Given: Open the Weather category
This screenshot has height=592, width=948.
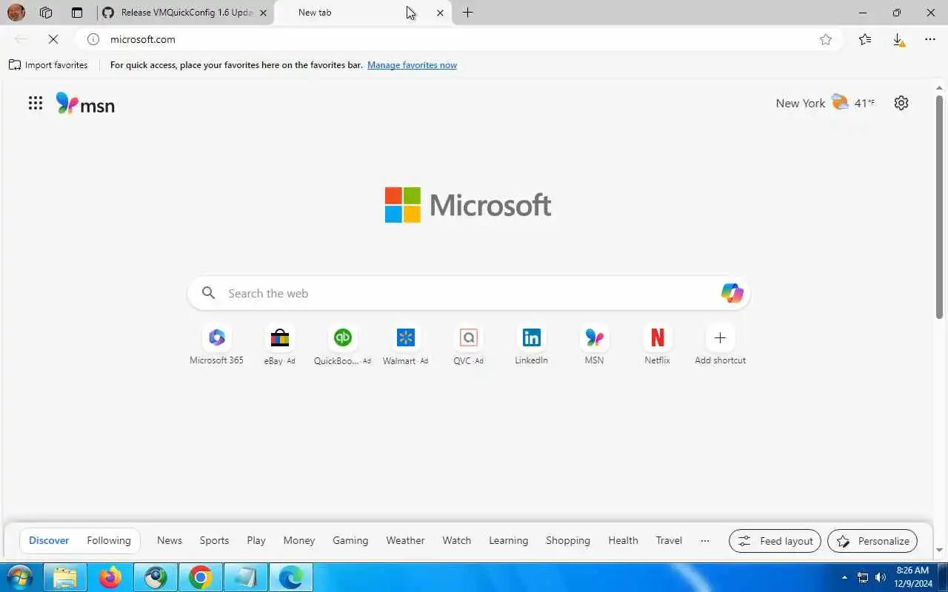Looking at the screenshot, I should pos(405,540).
